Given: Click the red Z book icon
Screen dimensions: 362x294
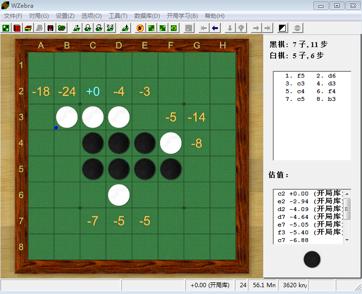Looking at the screenshot, I should (x=17, y=28).
